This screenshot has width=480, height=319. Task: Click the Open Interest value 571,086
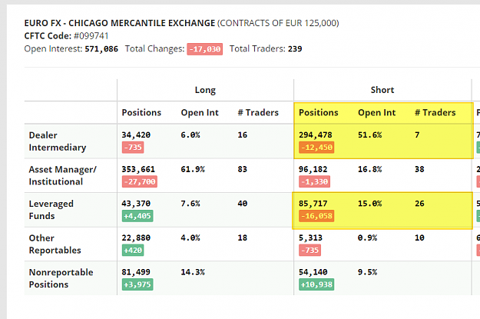[101, 49]
